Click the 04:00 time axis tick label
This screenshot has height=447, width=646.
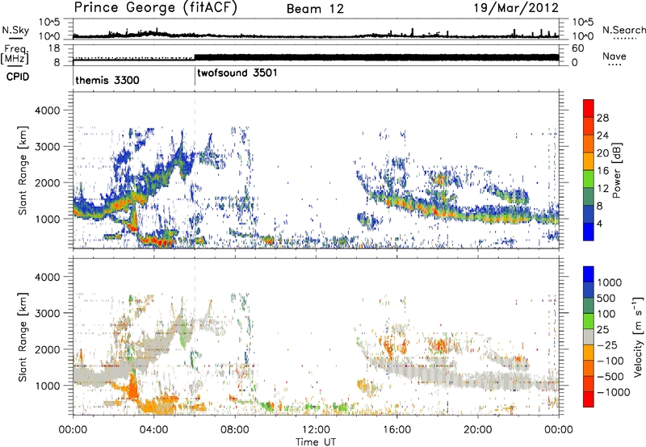point(153,429)
